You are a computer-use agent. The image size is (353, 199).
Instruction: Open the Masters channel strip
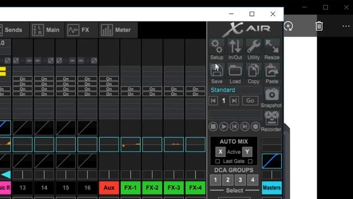click(272, 188)
